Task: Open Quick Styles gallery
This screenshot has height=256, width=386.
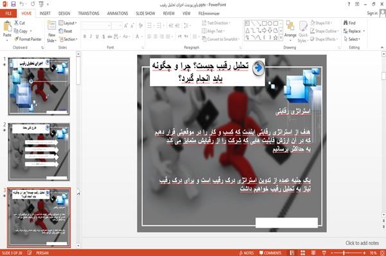Action: coord(303,31)
